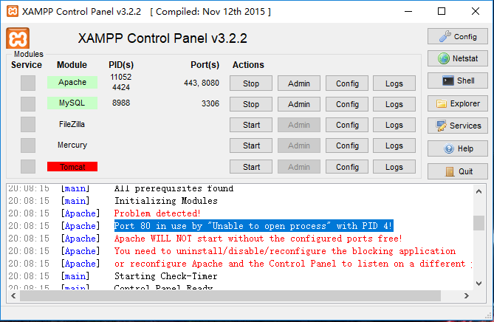The image size is (494, 322).
Task: Open Apache Admin page
Action: click(x=298, y=83)
